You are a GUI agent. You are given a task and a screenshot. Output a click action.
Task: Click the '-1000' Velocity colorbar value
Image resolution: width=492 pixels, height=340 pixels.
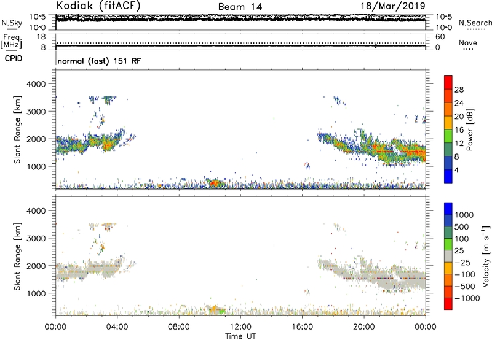tap(467, 298)
